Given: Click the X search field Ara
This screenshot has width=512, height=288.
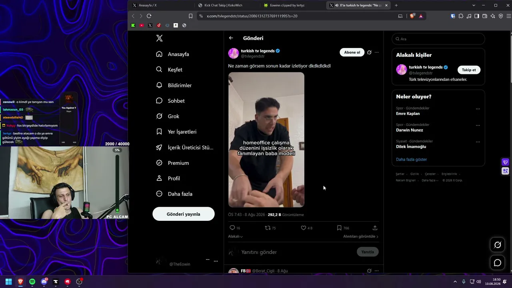Looking at the screenshot, I should tap(438, 39).
